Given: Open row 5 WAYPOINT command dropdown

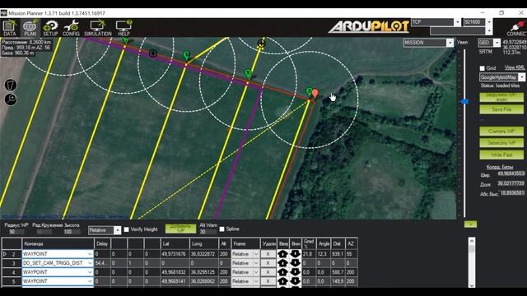Looking at the screenshot, I should (90, 281).
